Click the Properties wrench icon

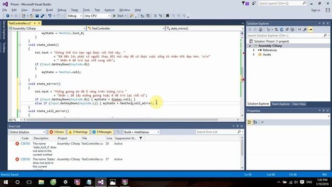tap(305, 30)
